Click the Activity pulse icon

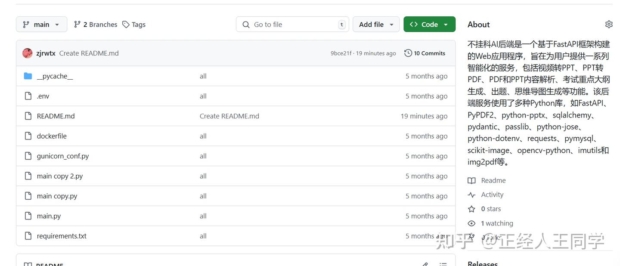472,195
